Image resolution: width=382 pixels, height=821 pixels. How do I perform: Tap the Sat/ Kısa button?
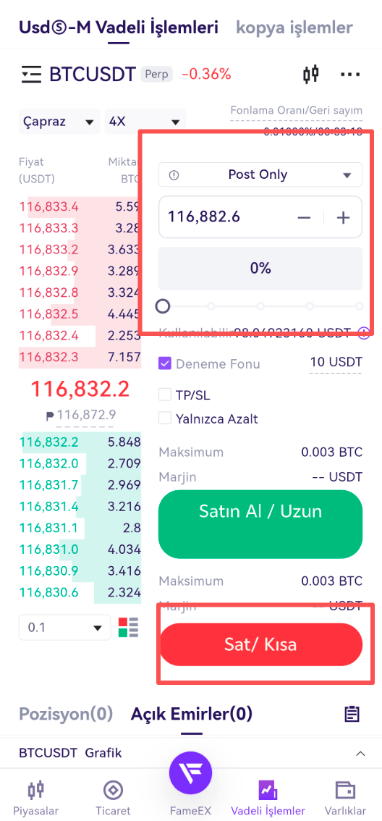pos(260,644)
